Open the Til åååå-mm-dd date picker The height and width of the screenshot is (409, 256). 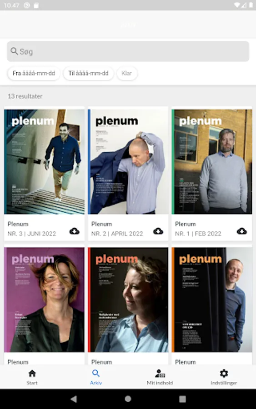coord(89,73)
